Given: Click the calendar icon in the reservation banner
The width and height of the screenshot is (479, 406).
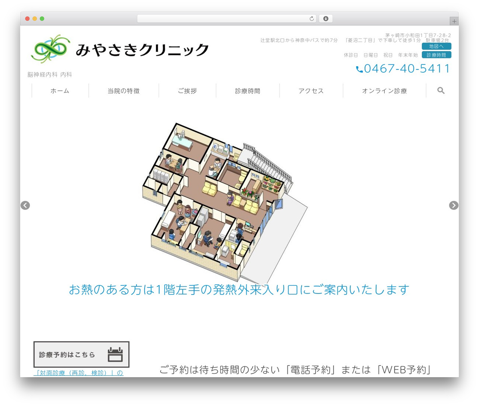Looking at the screenshot, I should point(115,354).
